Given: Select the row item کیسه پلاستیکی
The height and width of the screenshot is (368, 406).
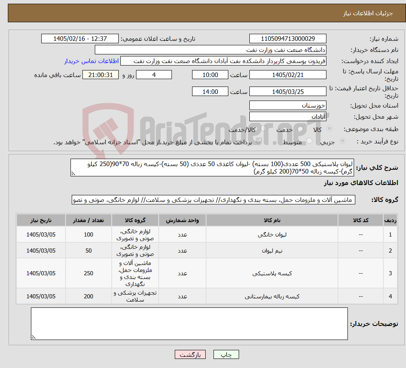Looking at the screenshot, I should tap(272, 273).
